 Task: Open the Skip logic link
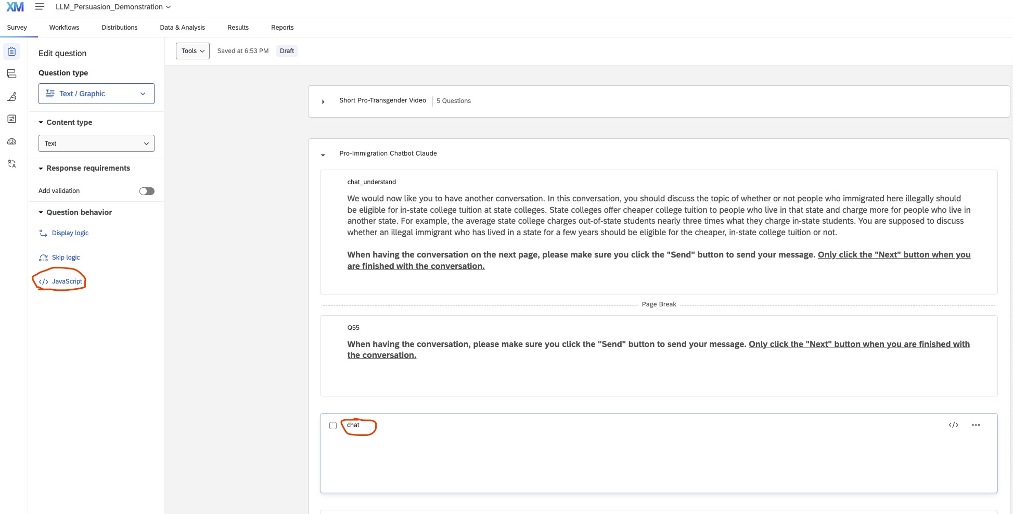66,258
